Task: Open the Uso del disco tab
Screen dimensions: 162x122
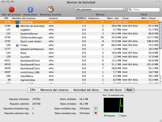Action: click(113, 90)
